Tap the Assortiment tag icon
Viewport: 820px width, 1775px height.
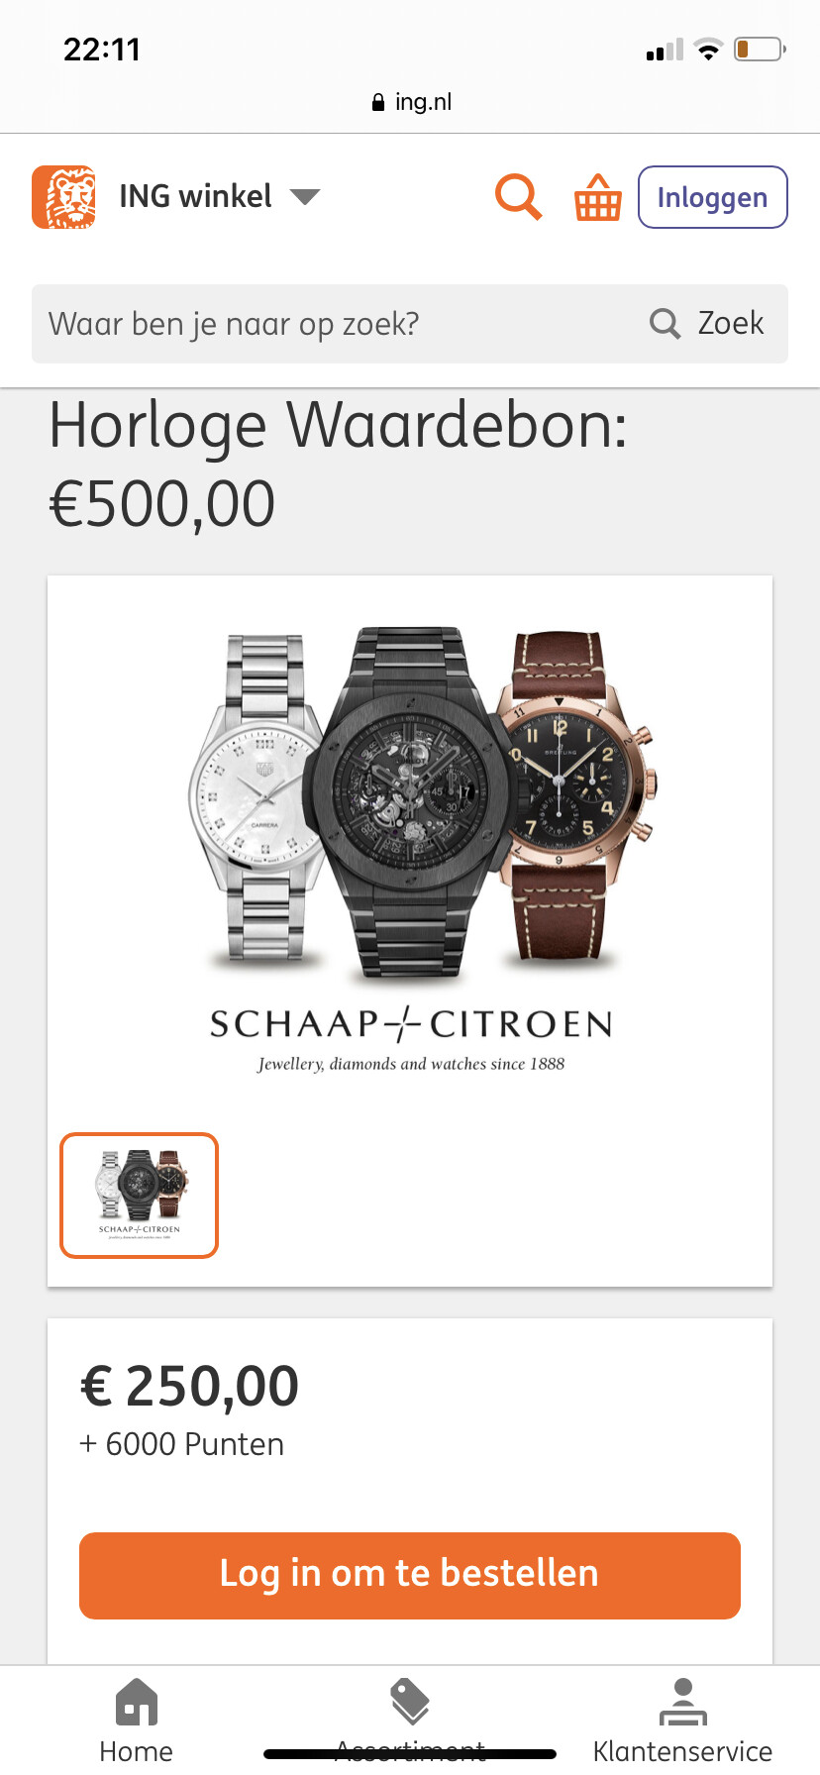410,1702
